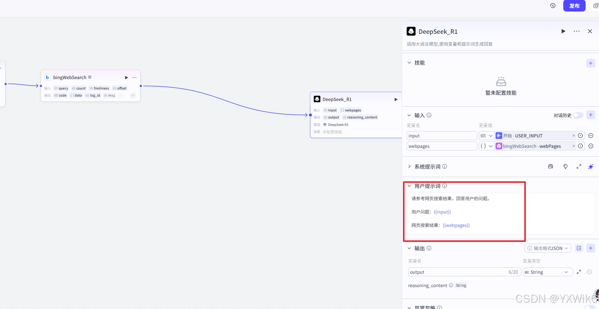The image size is (599, 309).
Task: Collapse the 用户提示词 section
Action: (409, 186)
